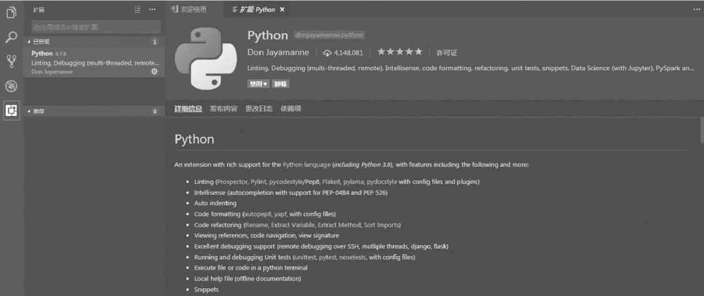Viewport: 704px width, 296px height.
Task: Select the 详细信息 details tab
Action: (x=188, y=109)
